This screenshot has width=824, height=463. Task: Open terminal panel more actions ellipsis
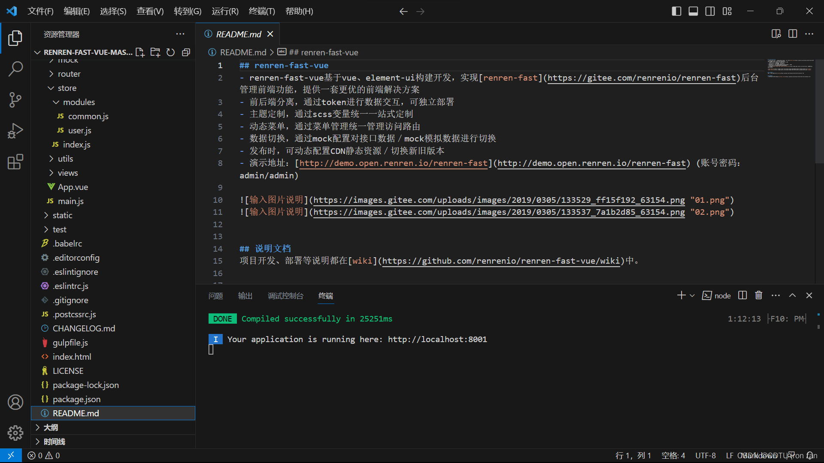tap(776, 295)
